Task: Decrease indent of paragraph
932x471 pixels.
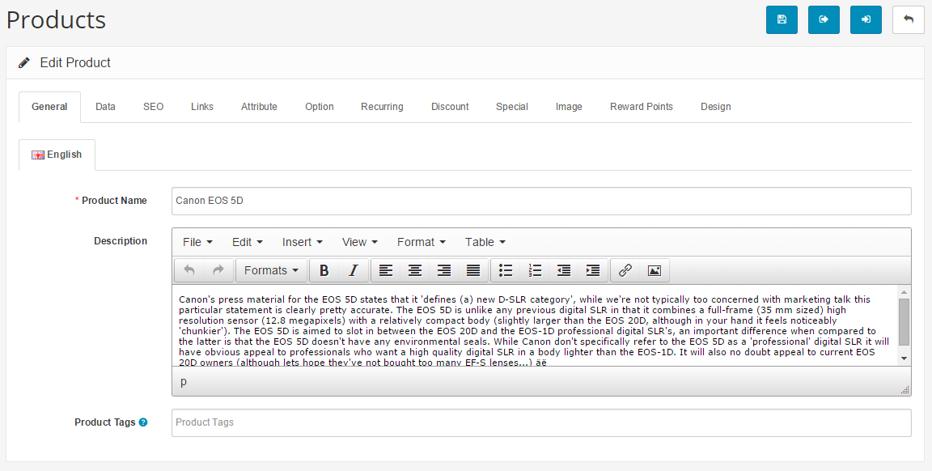Action: 564,270
